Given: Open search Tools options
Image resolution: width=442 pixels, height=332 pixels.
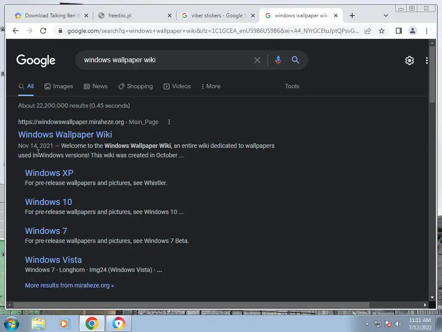Looking at the screenshot, I should (x=292, y=86).
